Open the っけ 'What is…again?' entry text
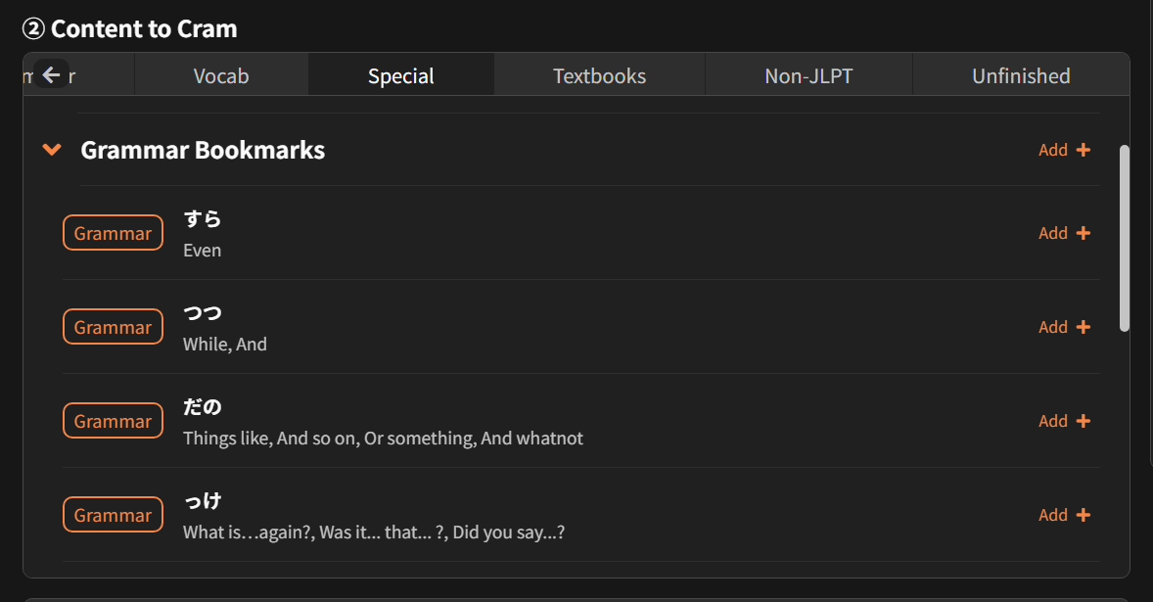This screenshot has height=602, width=1153. click(374, 533)
